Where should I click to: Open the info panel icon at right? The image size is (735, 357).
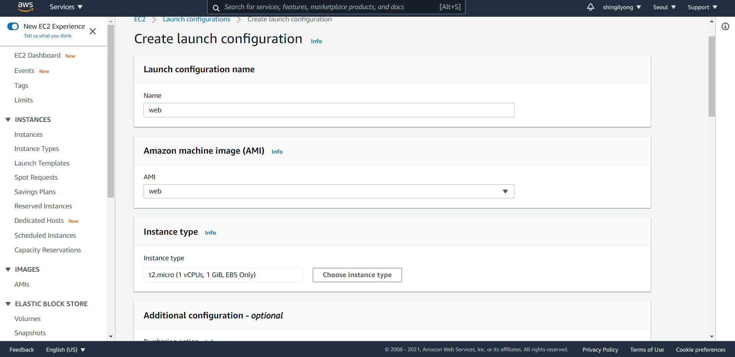[x=725, y=26]
